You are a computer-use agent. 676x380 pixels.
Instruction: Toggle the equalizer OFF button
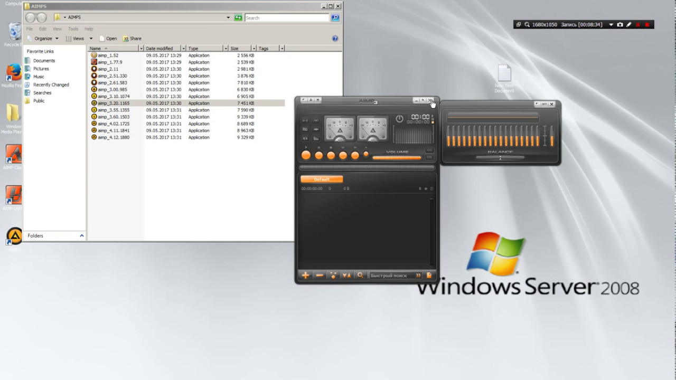(x=544, y=104)
